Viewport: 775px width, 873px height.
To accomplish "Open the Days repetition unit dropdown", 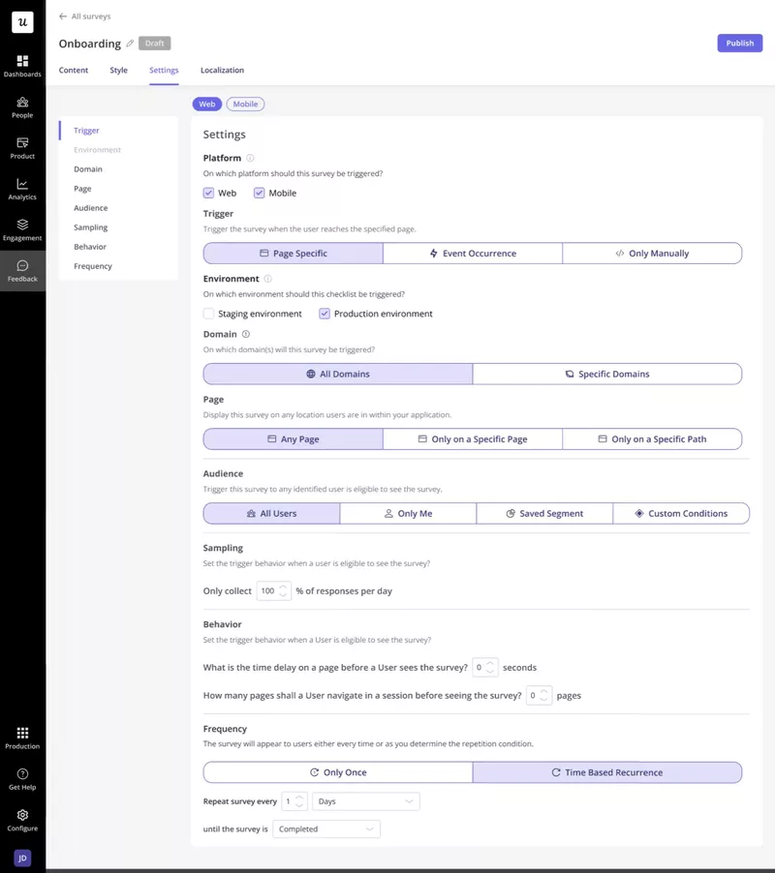I will tap(366, 800).
